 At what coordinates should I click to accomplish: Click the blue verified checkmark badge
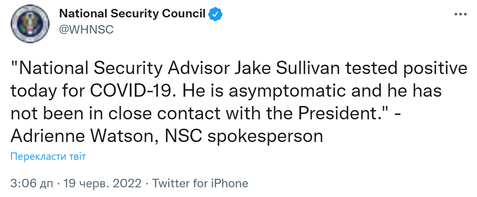coord(215,14)
